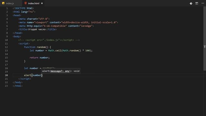Click the 'let number' declaration on line 18
The height and width of the screenshot is (116, 206).
(31, 68)
